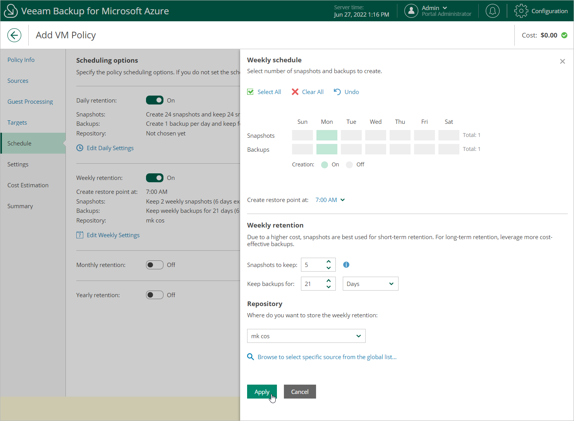Click the server time Jun 27, 2022 text

[361, 15]
